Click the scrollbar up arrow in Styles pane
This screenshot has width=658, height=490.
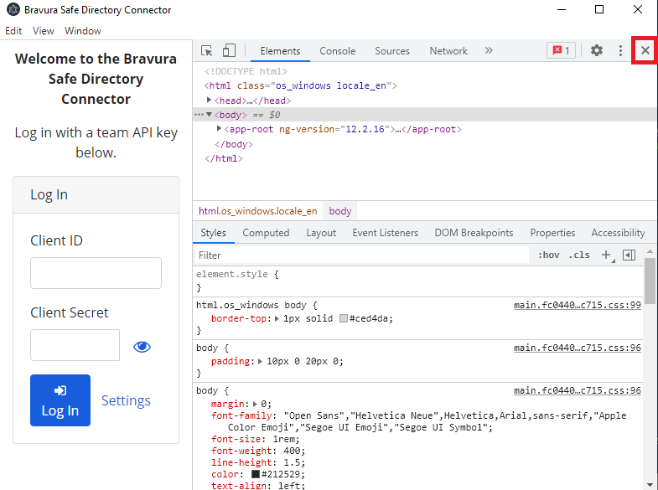point(650,252)
